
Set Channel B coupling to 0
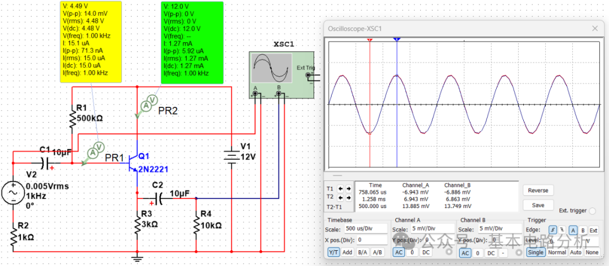[478, 253]
